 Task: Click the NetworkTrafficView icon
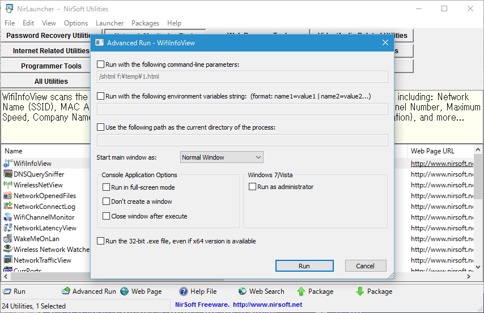click(8, 260)
